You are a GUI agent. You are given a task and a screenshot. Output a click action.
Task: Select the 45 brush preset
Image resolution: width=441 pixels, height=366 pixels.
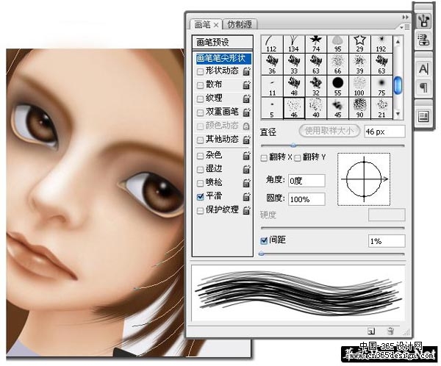tap(337, 108)
